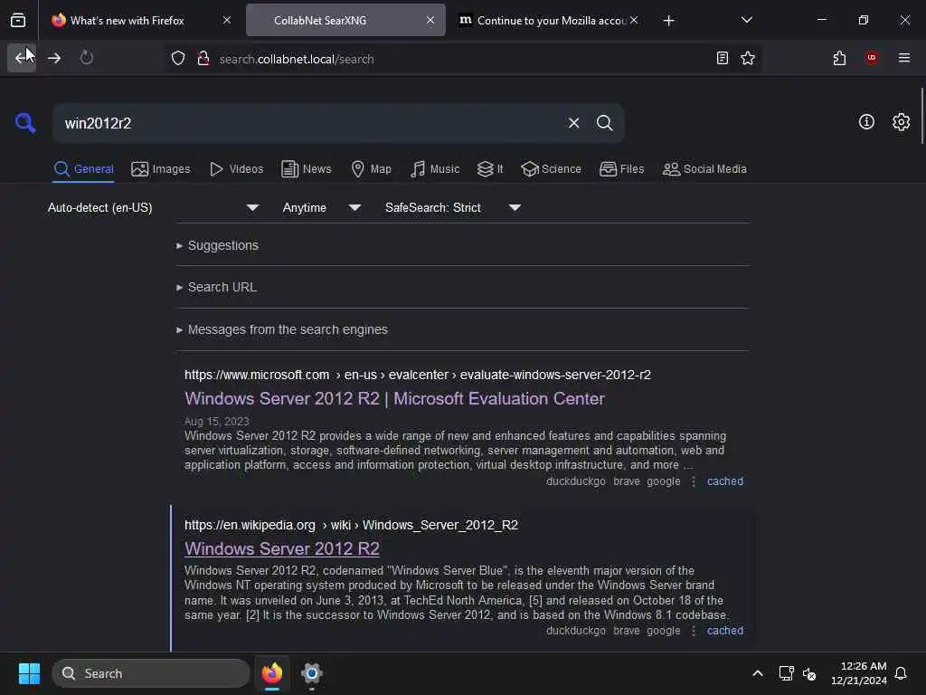Select the Science search category

pos(551,169)
